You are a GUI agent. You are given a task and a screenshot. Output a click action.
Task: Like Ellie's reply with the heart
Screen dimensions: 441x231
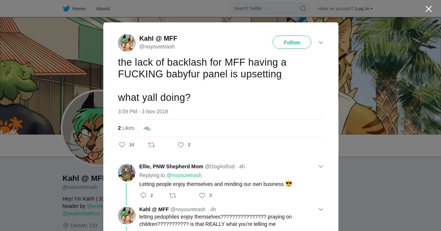(x=202, y=195)
